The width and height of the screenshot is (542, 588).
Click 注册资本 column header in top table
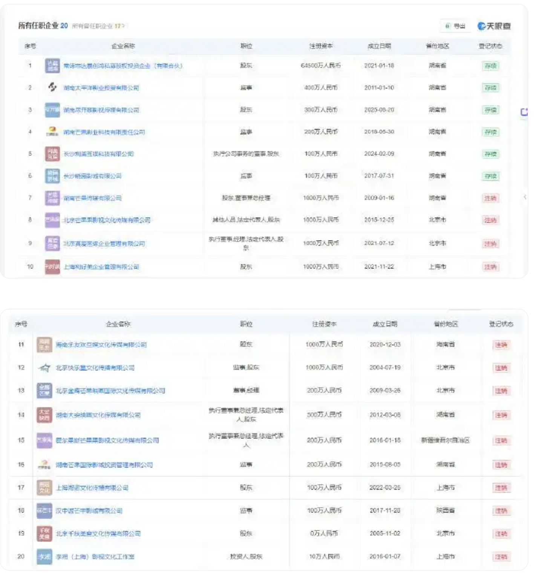321,46
